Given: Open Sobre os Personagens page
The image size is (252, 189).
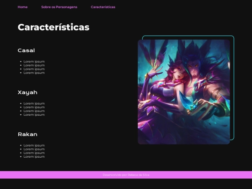Looking at the screenshot, I should click(59, 7).
